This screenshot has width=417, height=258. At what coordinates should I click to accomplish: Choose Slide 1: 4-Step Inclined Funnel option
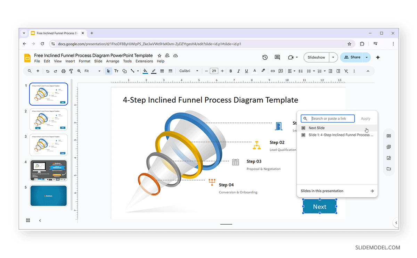(x=337, y=135)
